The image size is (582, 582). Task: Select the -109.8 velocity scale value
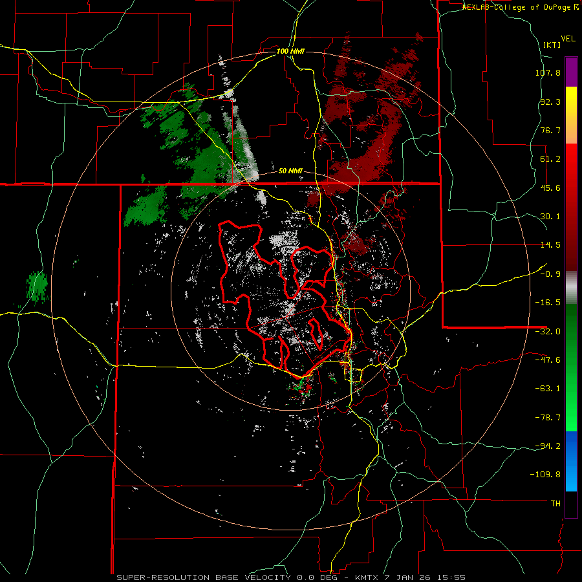(546, 475)
